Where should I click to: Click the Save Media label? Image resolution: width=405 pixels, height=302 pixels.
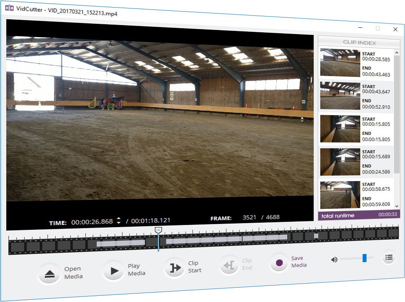tap(299, 261)
